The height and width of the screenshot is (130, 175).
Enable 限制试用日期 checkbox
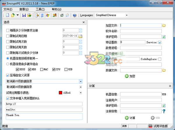click(x=8, y=36)
